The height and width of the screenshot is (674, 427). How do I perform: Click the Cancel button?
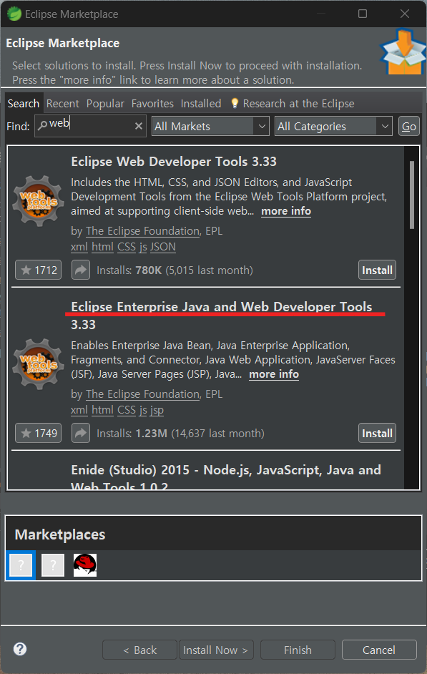(x=379, y=650)
